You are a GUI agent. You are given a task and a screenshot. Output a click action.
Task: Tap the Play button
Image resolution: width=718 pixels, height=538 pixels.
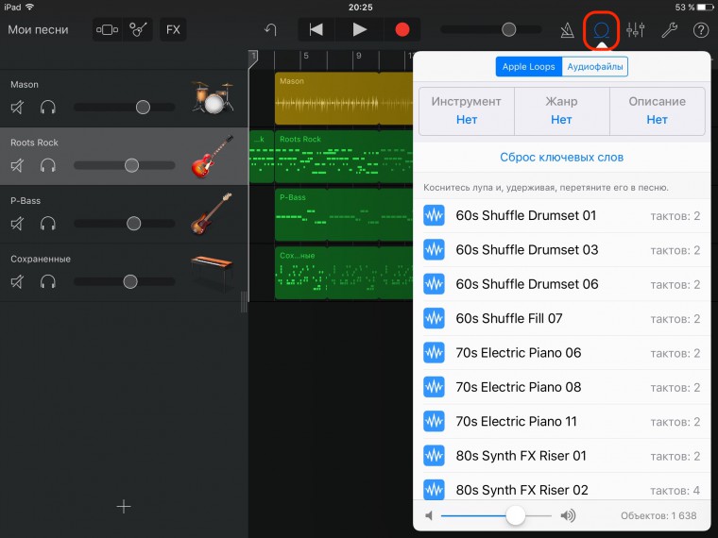click(x=359, y=29)
